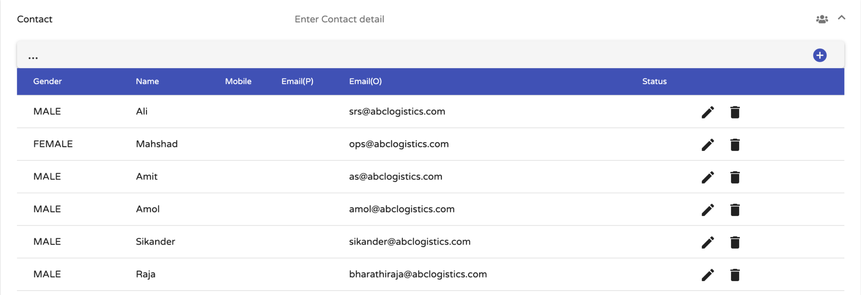Click the people group icon

pyautogui.click(x=821, y=19)
